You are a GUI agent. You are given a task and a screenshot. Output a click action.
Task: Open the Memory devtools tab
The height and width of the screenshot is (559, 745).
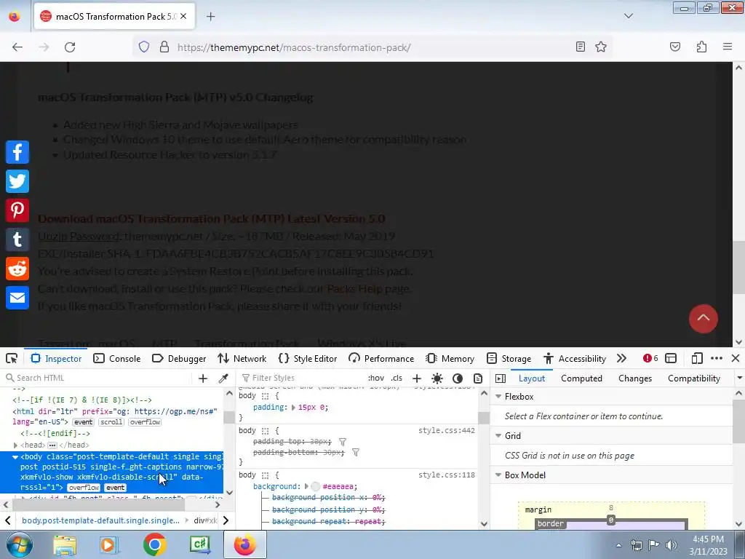pyautogui.click(x=450, y=358)
